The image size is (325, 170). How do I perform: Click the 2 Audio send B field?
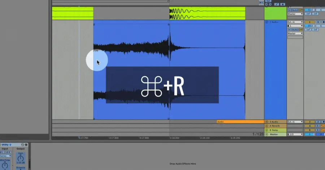(x=315, y=30)
